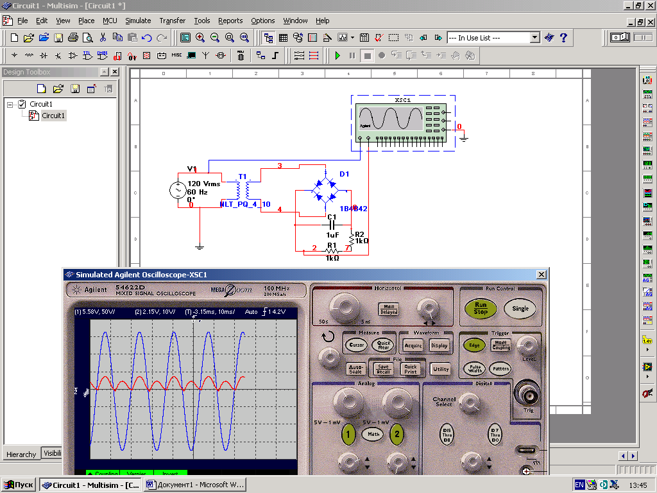Click the Help question mark icon
The image size is (657, 493).
563,38
